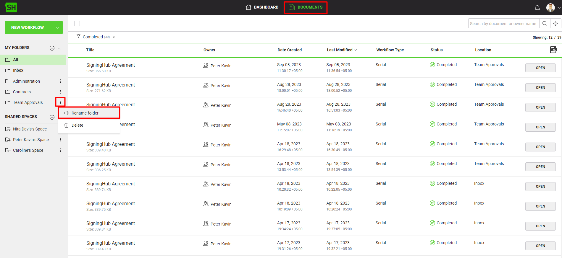Export list with the Excel icon
Screen dimensions: 562x258
click(553, 50)
